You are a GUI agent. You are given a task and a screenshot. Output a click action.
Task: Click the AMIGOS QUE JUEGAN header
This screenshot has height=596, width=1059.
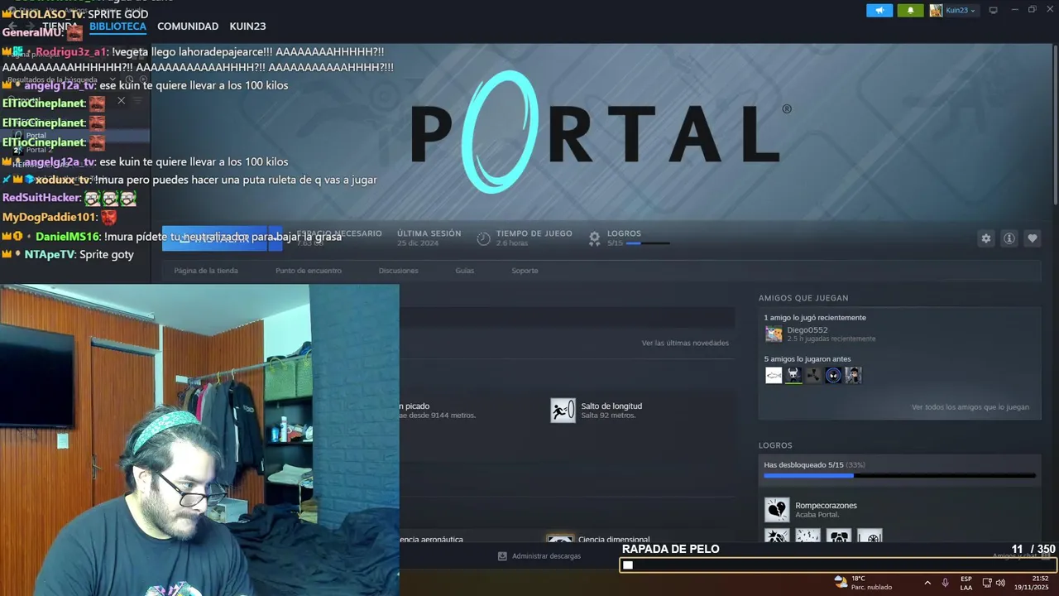[x=803, y=298]
